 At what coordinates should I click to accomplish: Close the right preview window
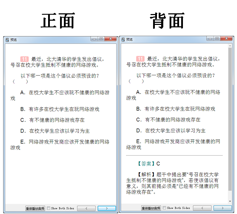tap(226, 39)
